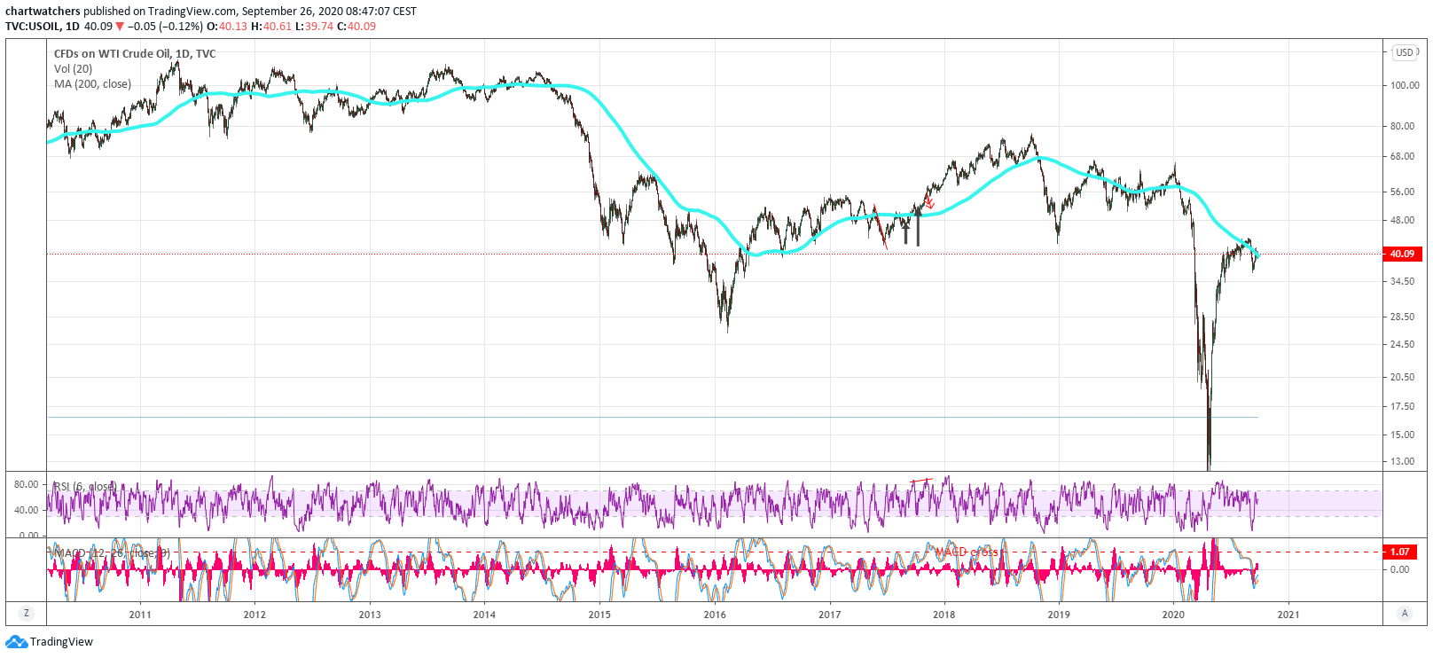Click the 2012 label on time axis
The image size is (1433, 658).
click(x=254, y=615)
